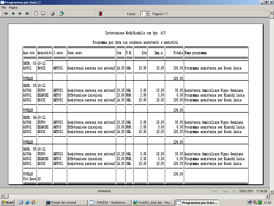Click the 100,00 total under 01-10-11

[178, 78]
